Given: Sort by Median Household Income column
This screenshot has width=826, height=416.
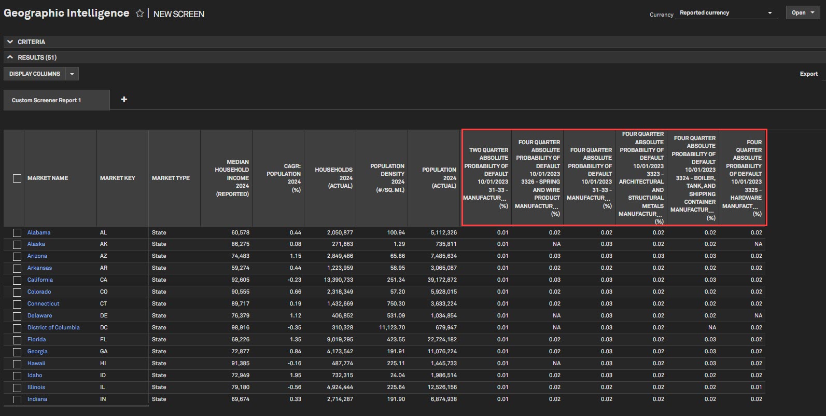Looking at the screenshot, I should click(232, 178).
